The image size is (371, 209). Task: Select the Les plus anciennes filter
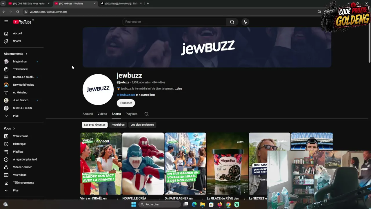coord(142,125)
